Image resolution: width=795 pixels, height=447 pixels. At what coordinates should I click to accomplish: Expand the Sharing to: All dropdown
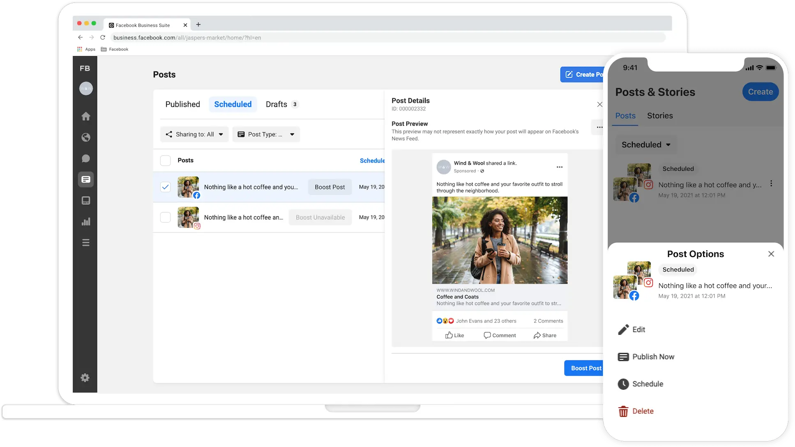(194, 134)
